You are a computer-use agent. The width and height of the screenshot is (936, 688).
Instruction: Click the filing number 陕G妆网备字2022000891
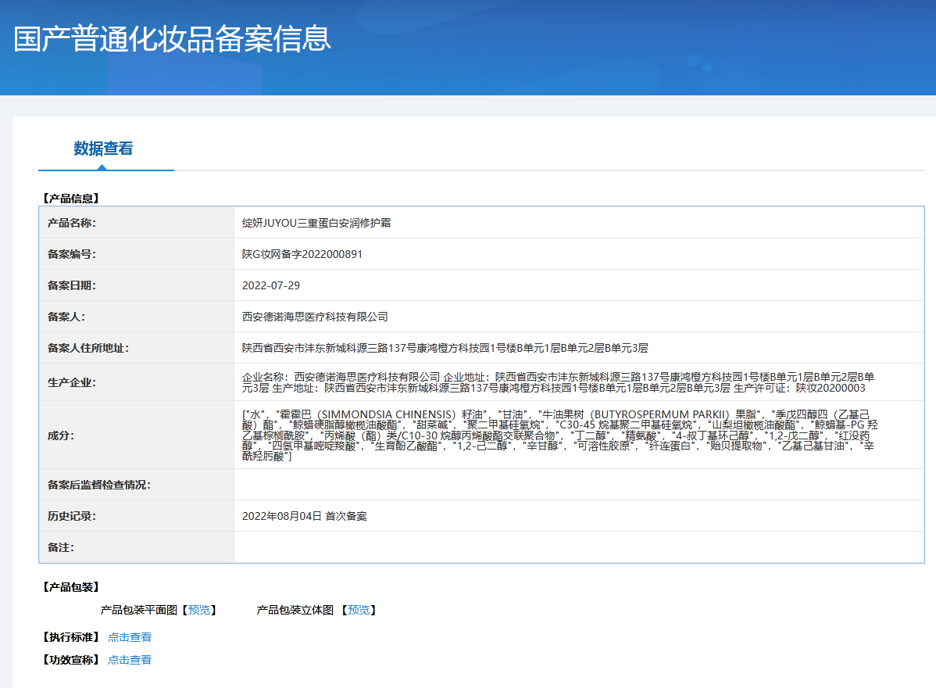tap(302, 254)
